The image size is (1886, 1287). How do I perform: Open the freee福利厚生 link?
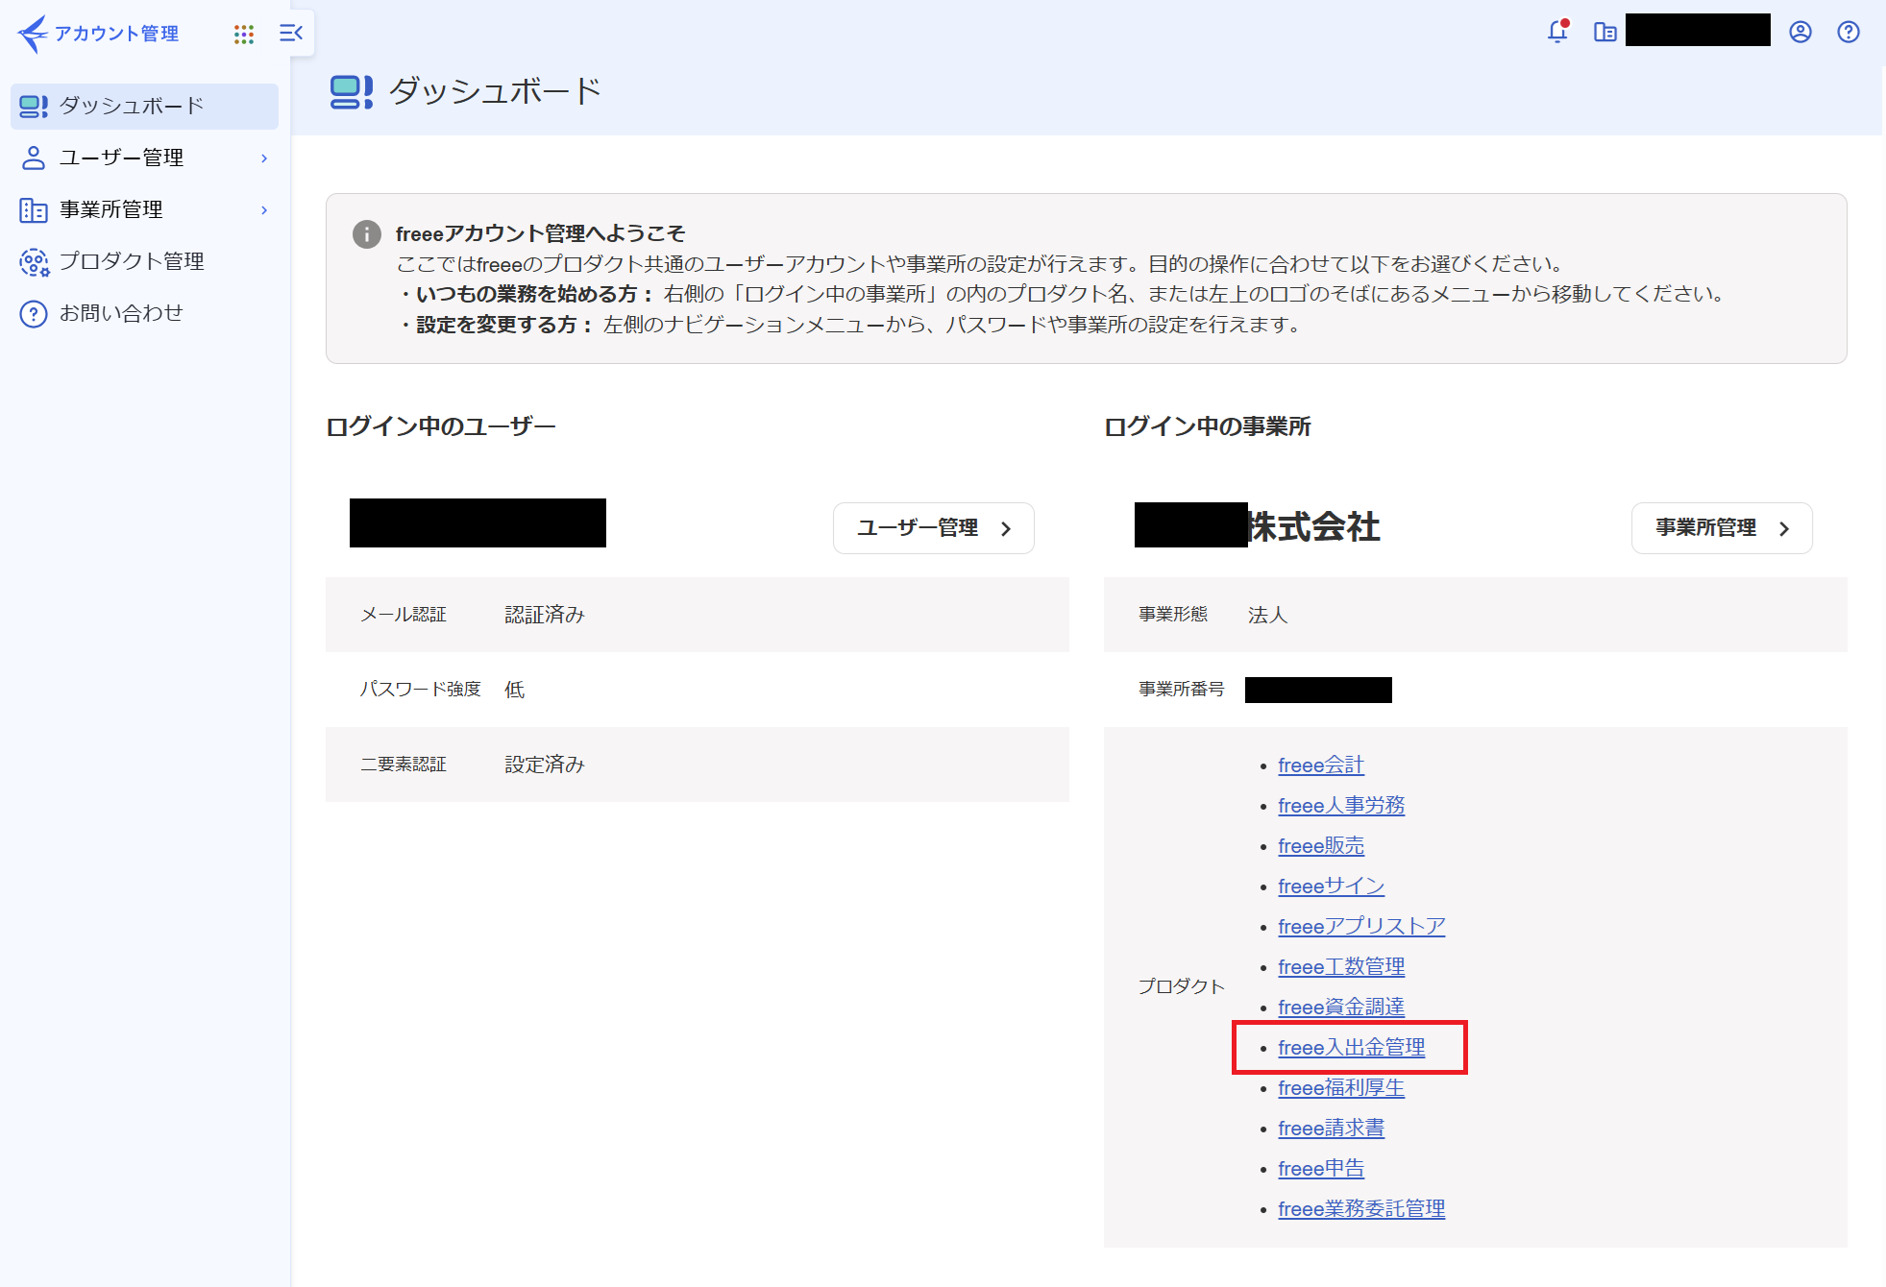[x=1341, y=1088]
